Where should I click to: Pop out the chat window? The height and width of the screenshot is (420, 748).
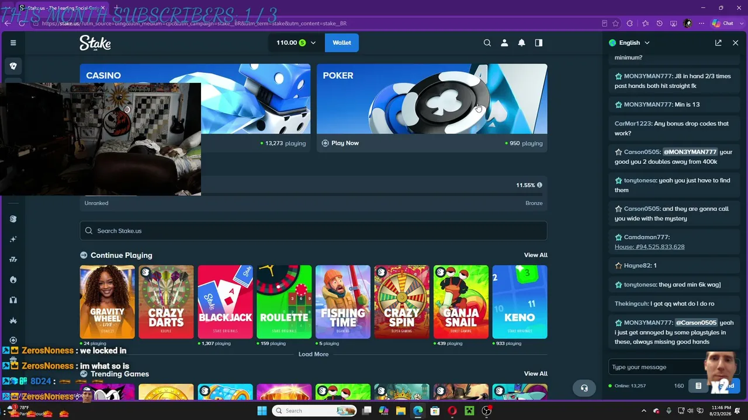[x=718, y=43]
